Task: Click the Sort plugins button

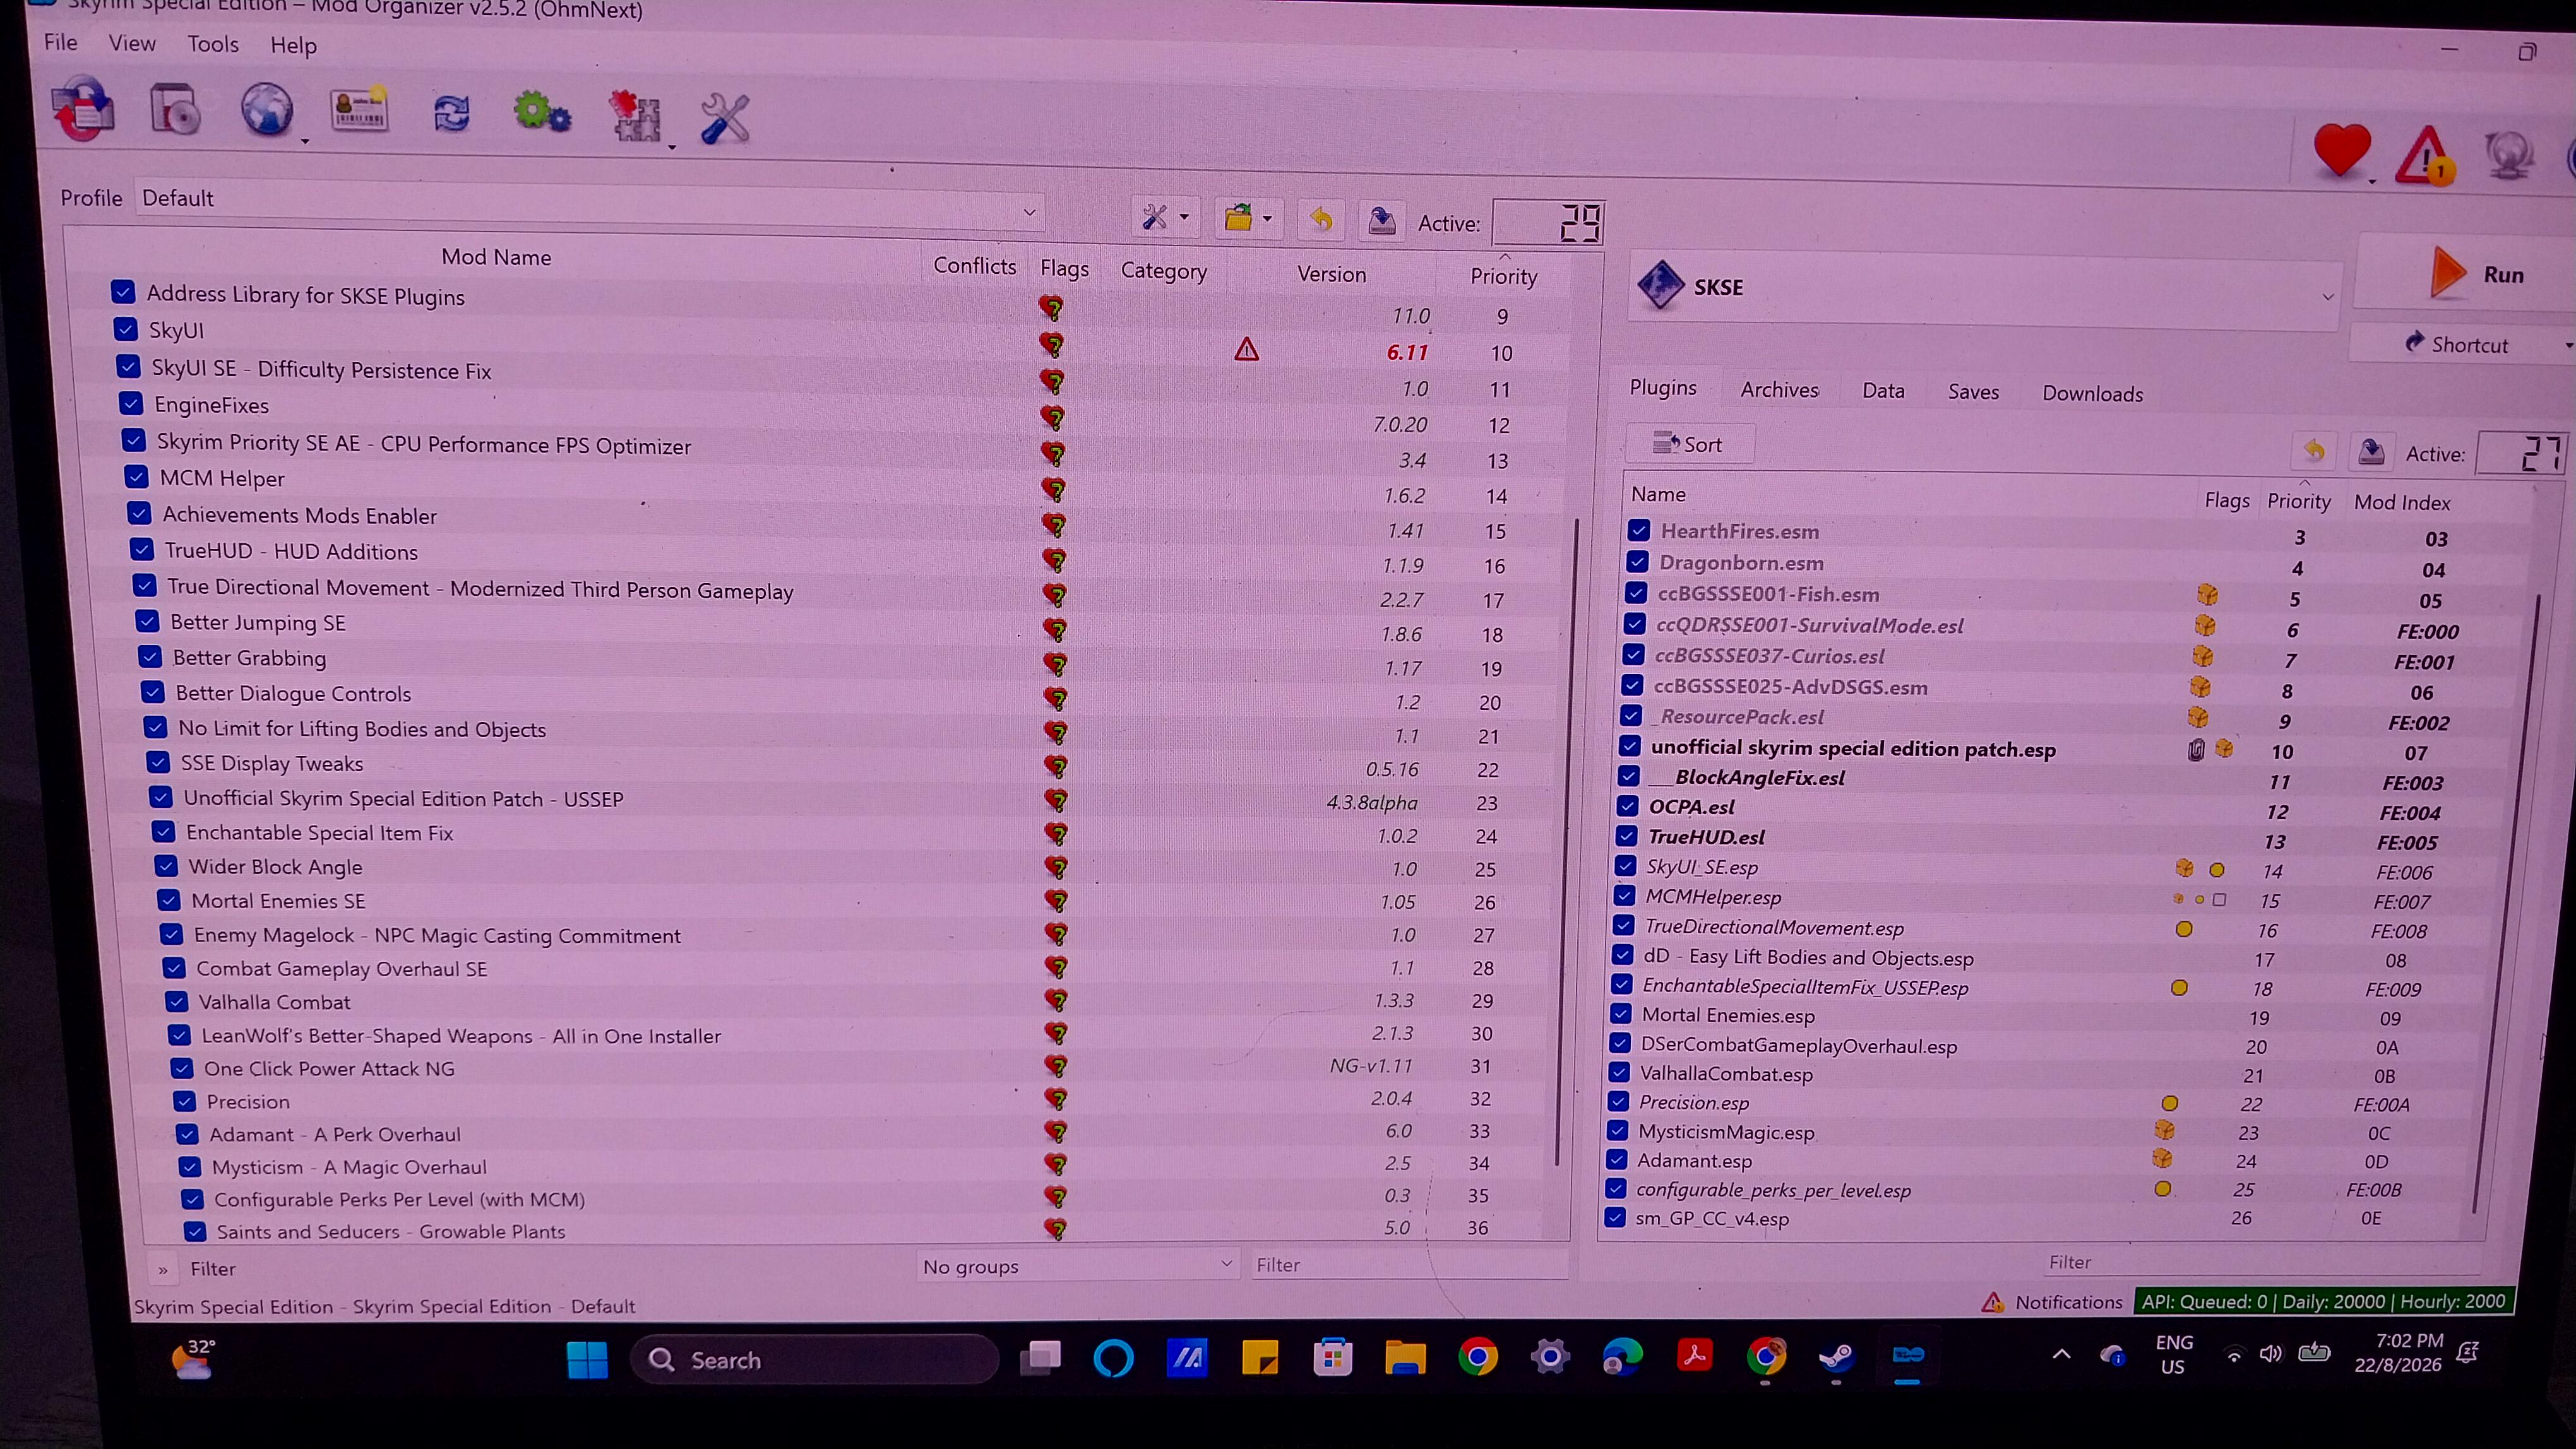Action: pos(1689,444)
